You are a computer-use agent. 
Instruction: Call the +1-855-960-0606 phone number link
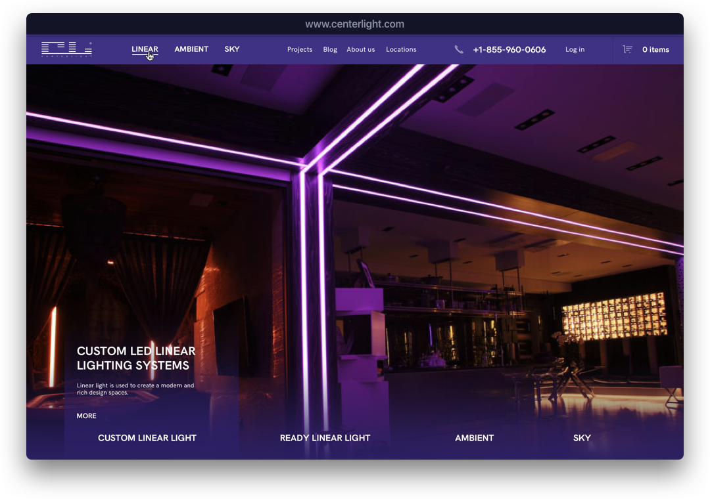tap(509, 49)
